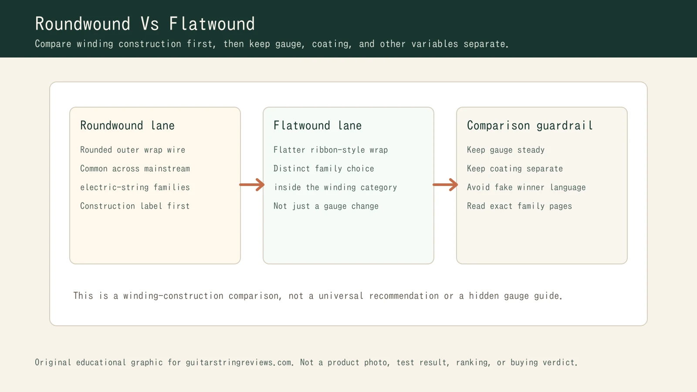Click the winding-construction comparison disclaimer sentence
This screenshot has height=392, width=697.
coord(318,296)
